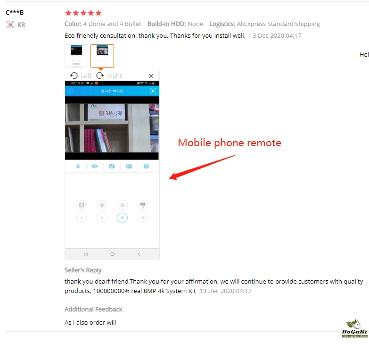Rotate the review image left

[81, 76]
